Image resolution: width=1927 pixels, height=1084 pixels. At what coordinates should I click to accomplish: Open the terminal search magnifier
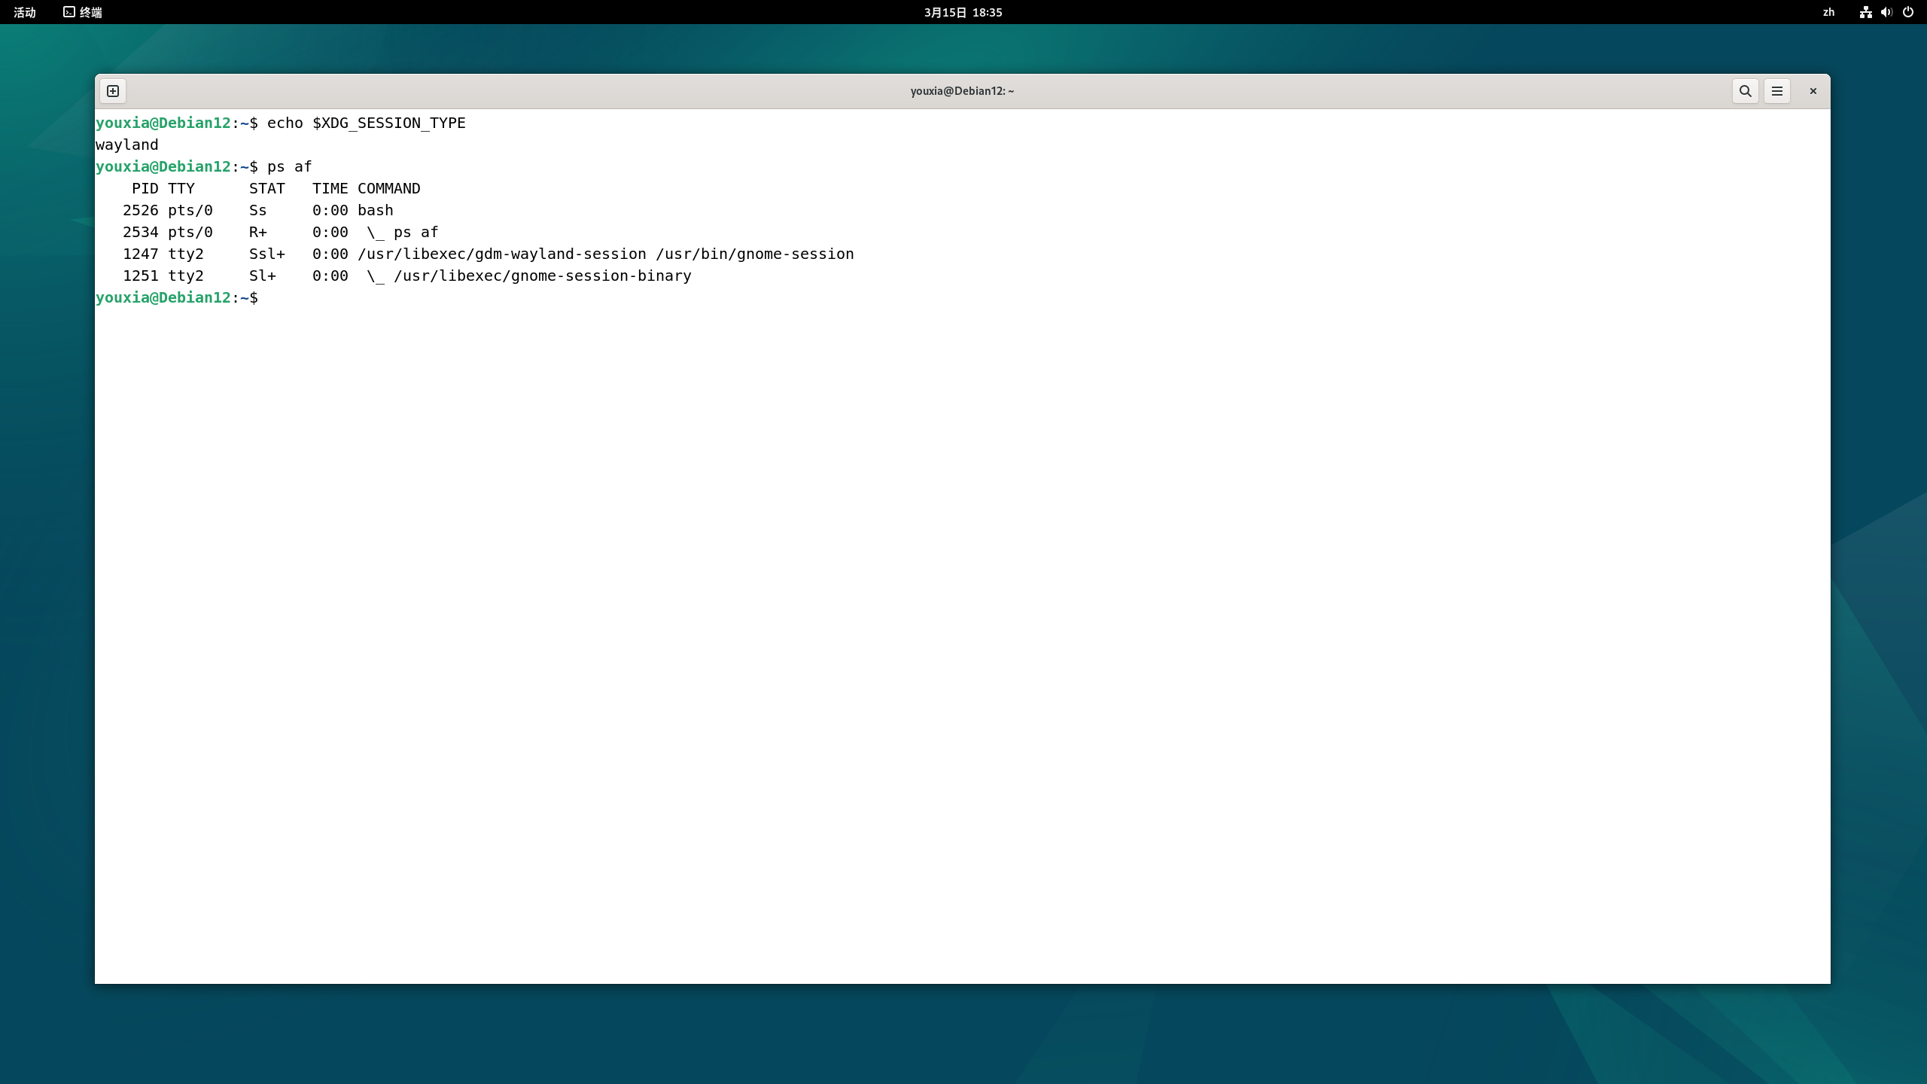point(1745,90)
